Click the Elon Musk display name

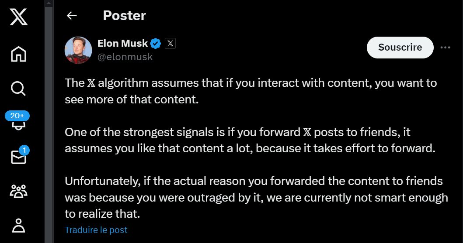pos(122,43)
